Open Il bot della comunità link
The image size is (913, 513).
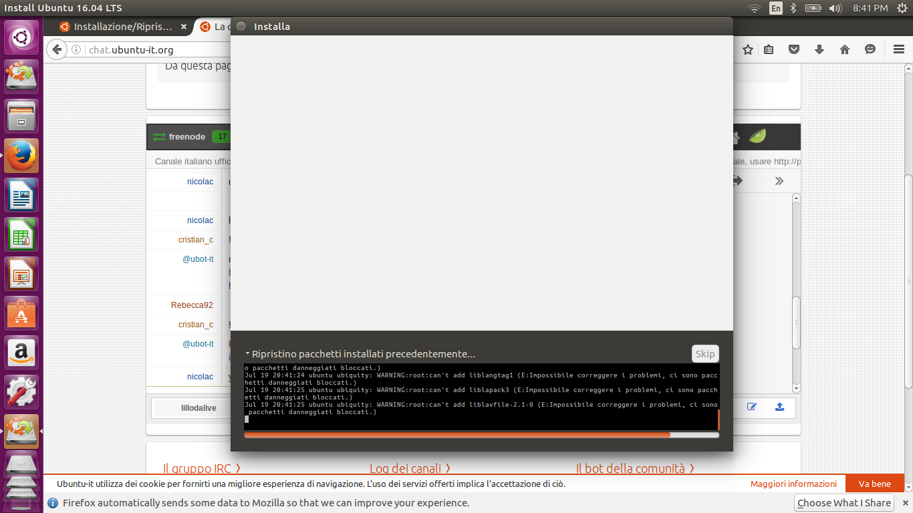click(x=635, y=468)
